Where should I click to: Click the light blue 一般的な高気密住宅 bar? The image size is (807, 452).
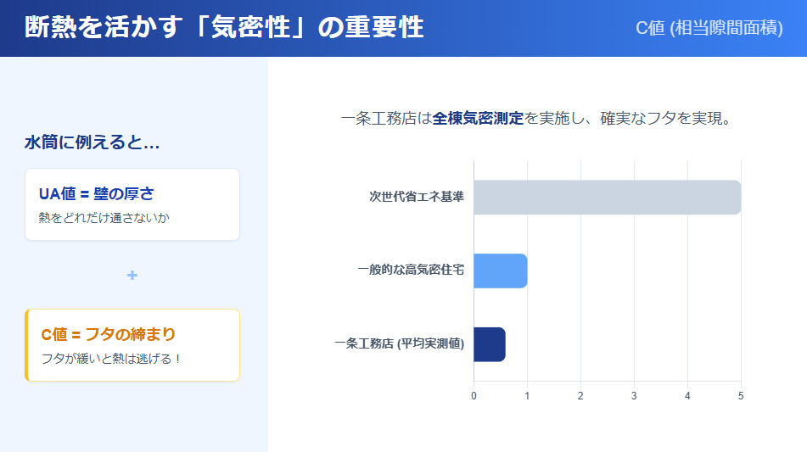pyautogui.click(x=501, y=271)
